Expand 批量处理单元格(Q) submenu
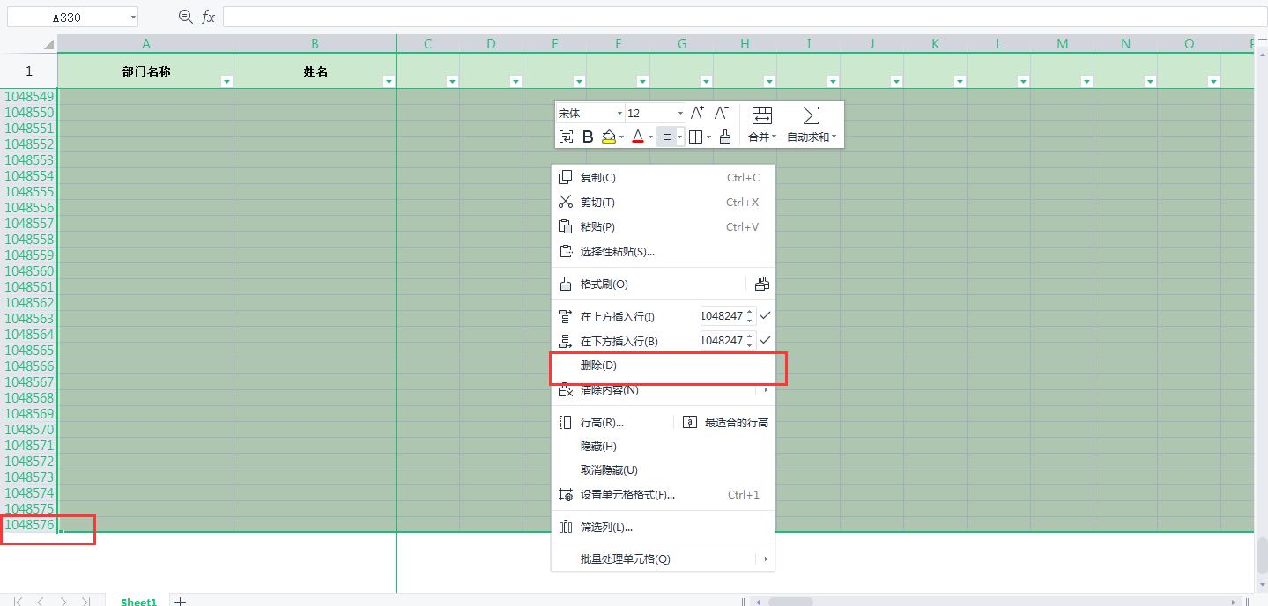The image size is (1268, 606). (x=663, y=559)
